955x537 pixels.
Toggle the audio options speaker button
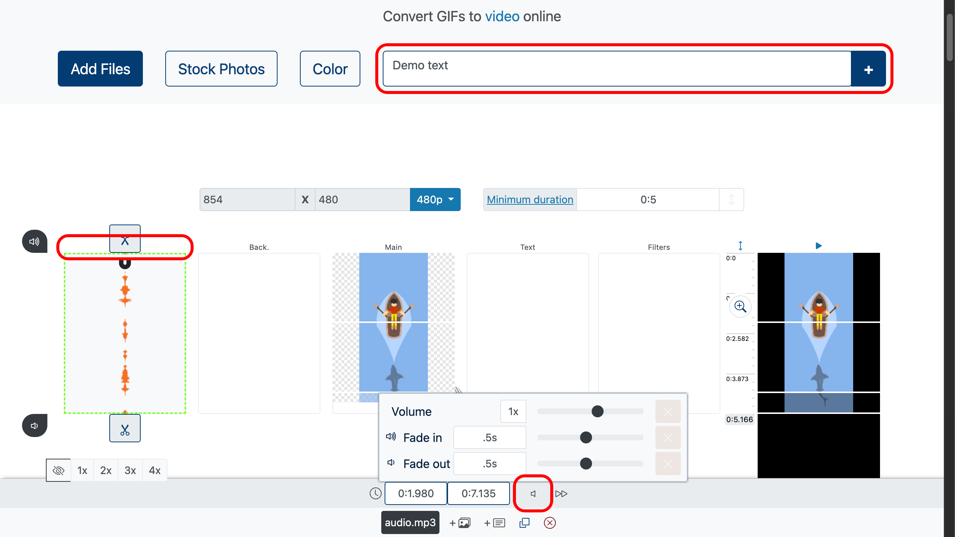533,493
